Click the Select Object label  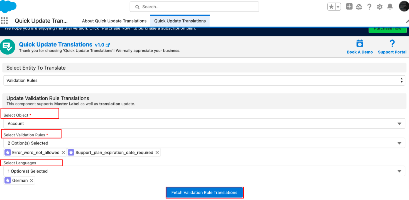pos(16,115)
